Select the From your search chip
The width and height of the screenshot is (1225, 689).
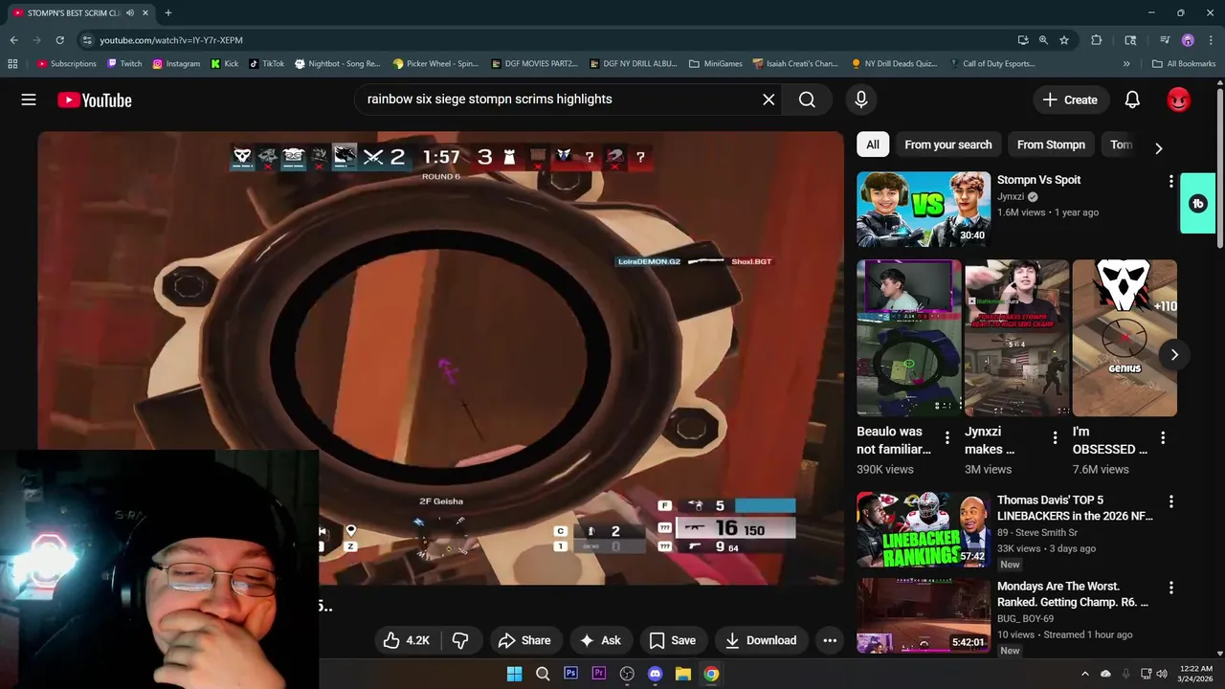point(948,144)
